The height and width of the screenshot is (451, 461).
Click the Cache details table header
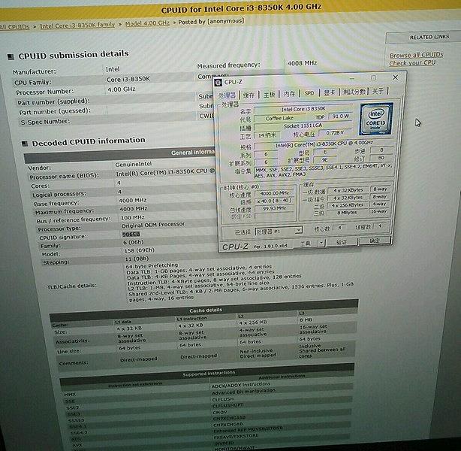[204, 310]
